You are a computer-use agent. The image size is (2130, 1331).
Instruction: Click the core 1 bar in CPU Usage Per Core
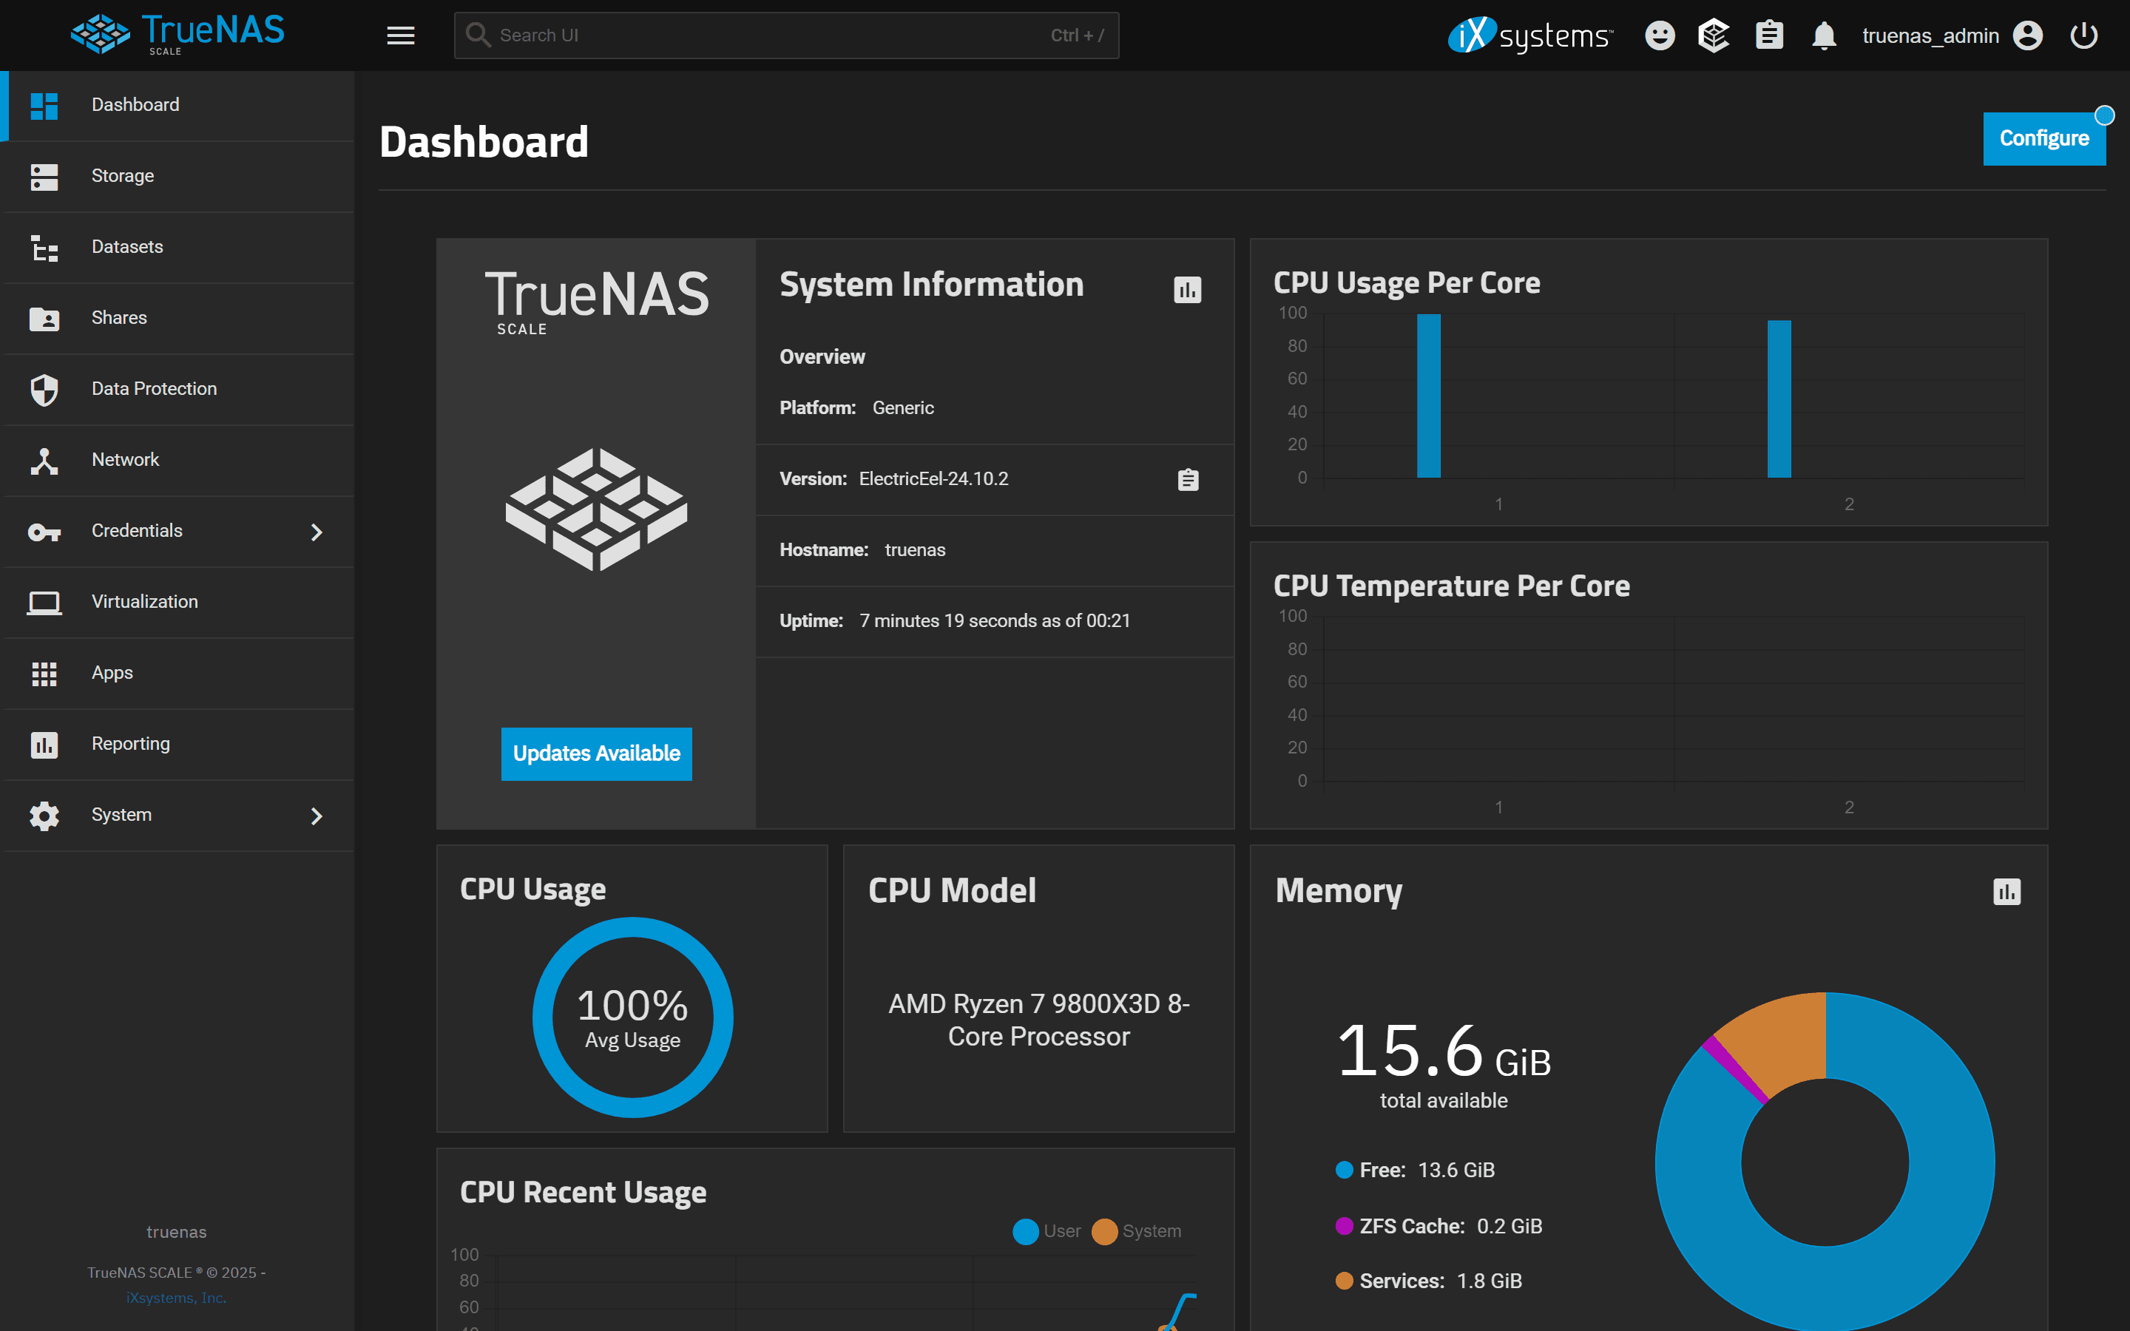coord(1429,396)
